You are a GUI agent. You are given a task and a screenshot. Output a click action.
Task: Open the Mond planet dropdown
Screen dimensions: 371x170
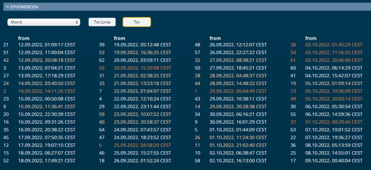(43, 22)
